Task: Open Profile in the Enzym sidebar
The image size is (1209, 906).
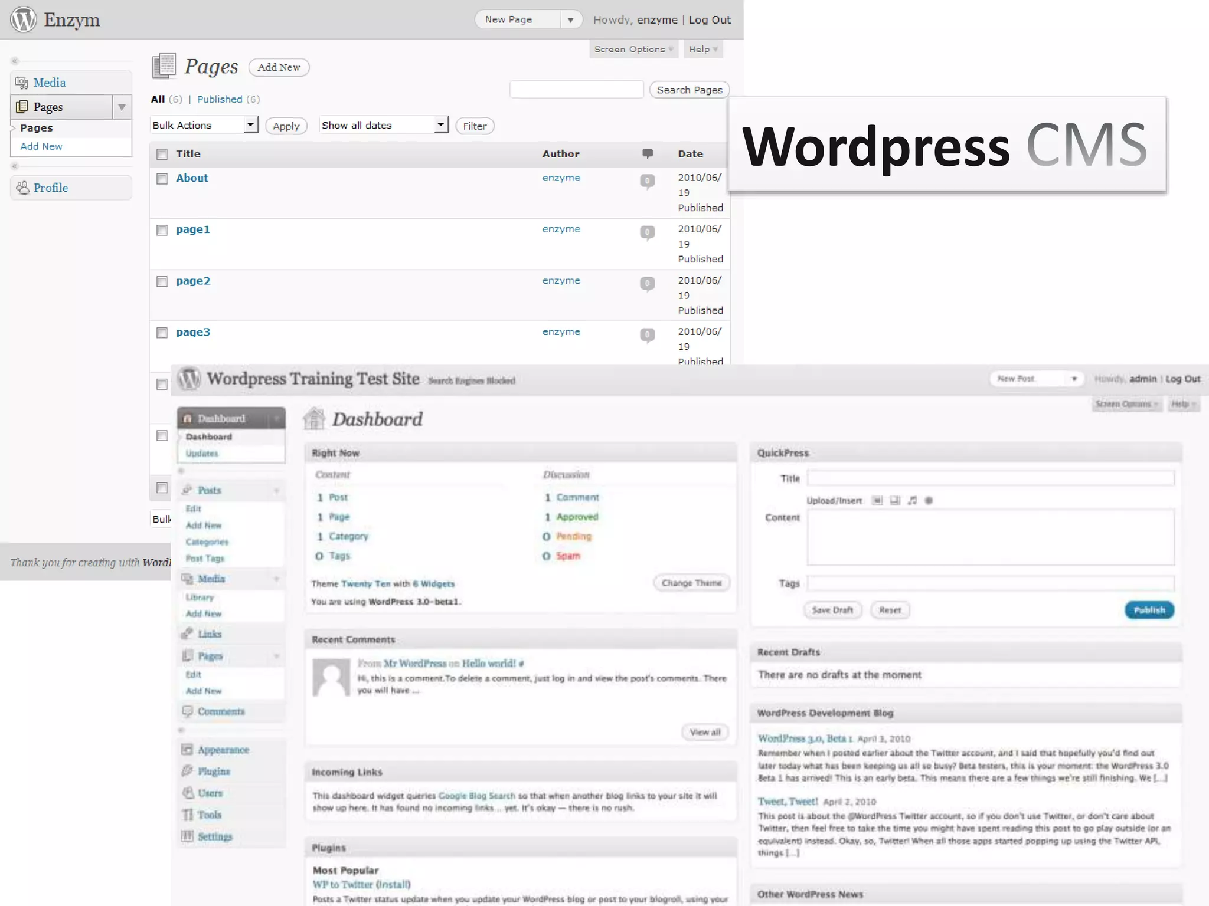Action: click(x=51, y=188)
